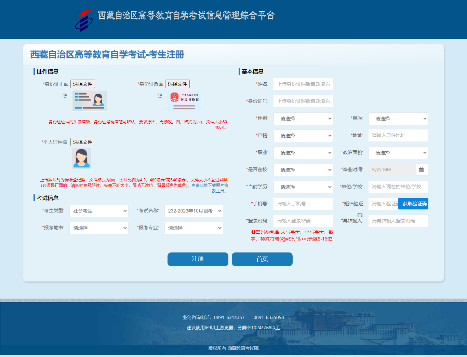Click the platform logo in header

click(84, 21)
